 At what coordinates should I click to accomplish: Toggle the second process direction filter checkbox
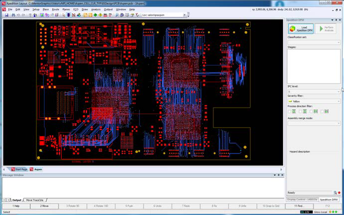[301, 111]
